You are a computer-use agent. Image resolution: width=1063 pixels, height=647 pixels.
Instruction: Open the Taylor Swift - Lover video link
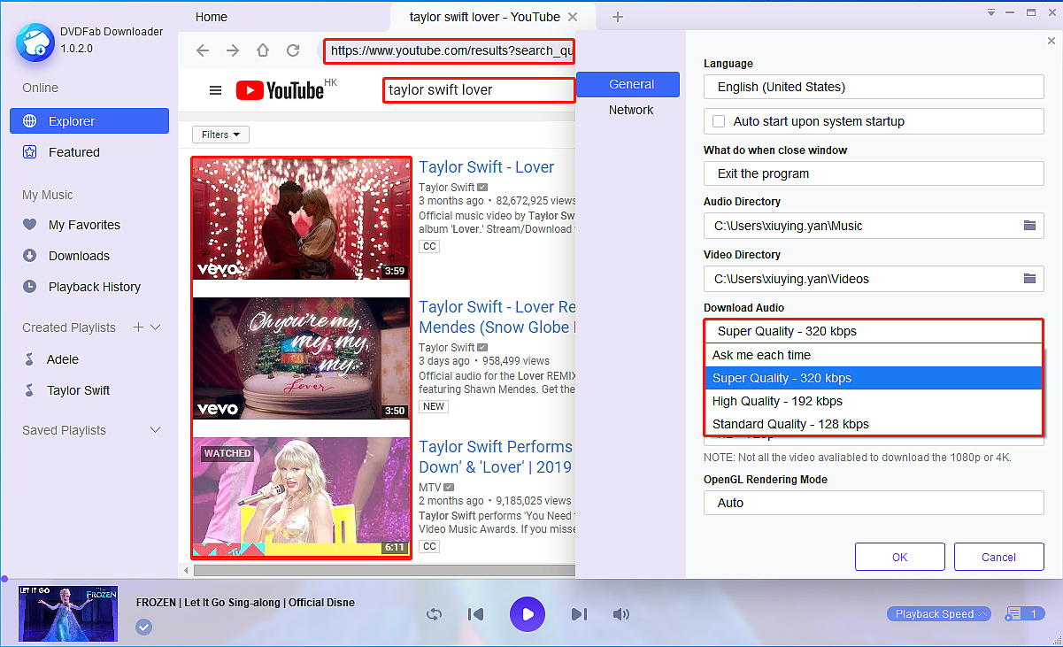(486, 167)
